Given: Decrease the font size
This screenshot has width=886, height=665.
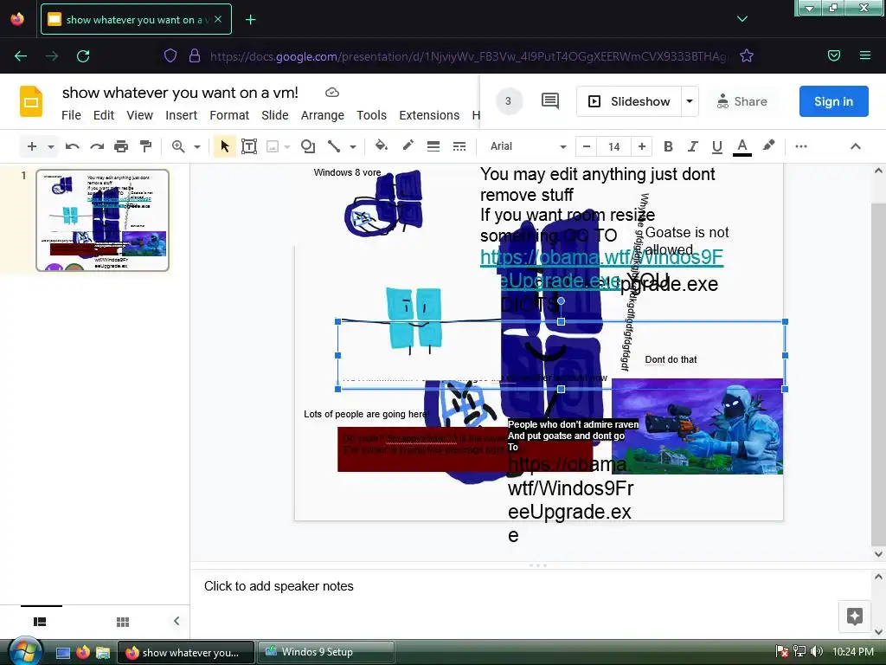Looking at the screenshot, I should click(x=587, y=146).
